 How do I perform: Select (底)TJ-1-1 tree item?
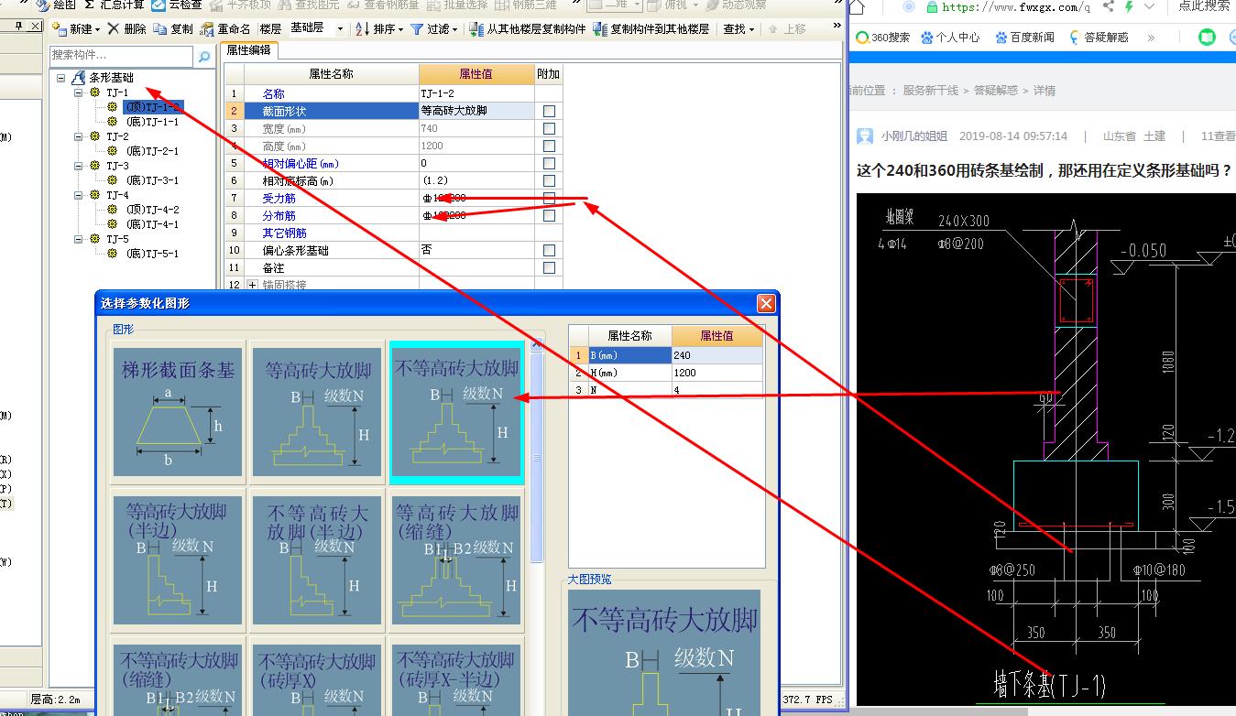pos(152,122)
